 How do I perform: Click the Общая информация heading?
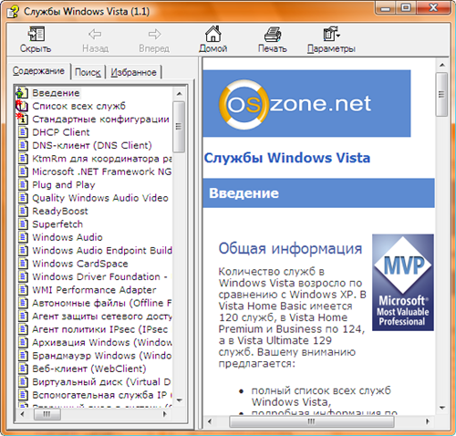tap(290, 248)
